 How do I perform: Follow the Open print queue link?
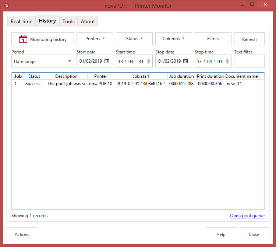[247, 216]
